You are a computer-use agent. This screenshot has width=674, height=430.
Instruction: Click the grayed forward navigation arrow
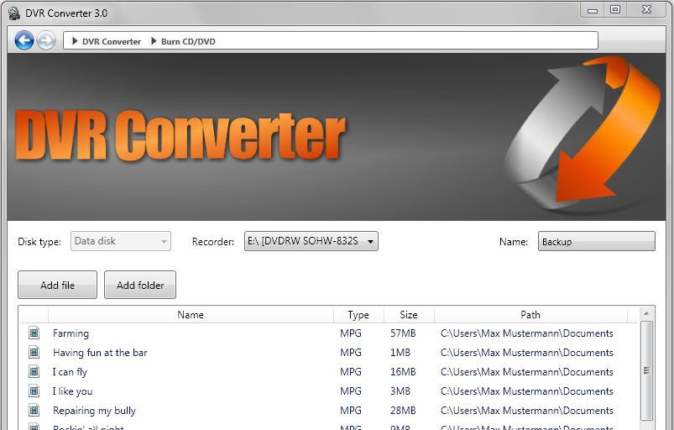pos(46,41)
